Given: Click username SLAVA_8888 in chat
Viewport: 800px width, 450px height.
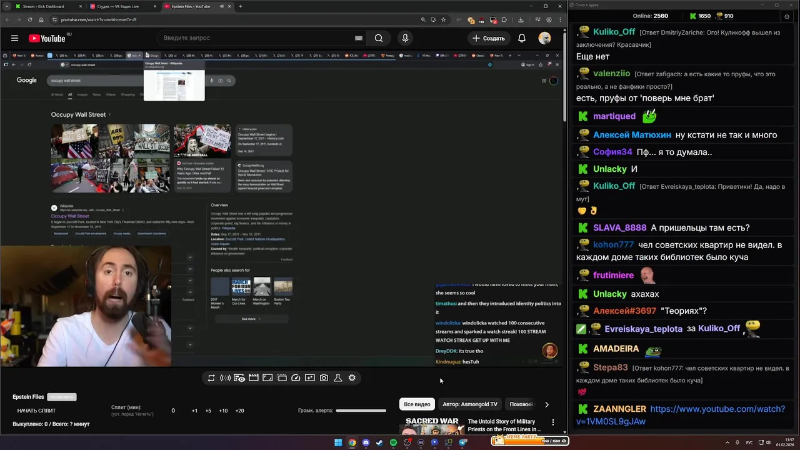Looking at the screenshot, I should 619,227.
